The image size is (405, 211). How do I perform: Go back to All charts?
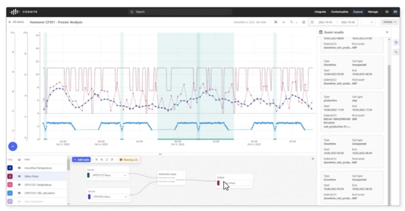(17, 22)
